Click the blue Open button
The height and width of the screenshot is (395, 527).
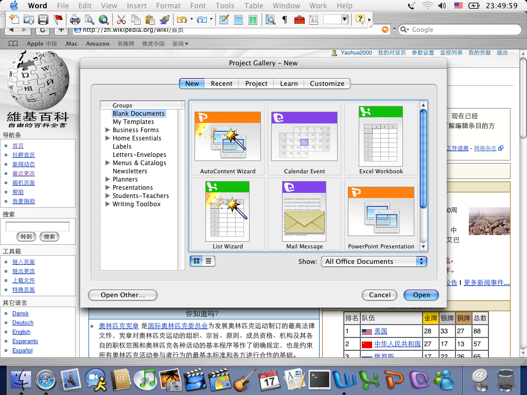tap(421, 295)
